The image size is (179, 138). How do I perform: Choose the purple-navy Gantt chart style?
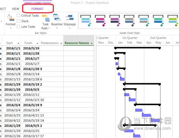pos(115,21)
